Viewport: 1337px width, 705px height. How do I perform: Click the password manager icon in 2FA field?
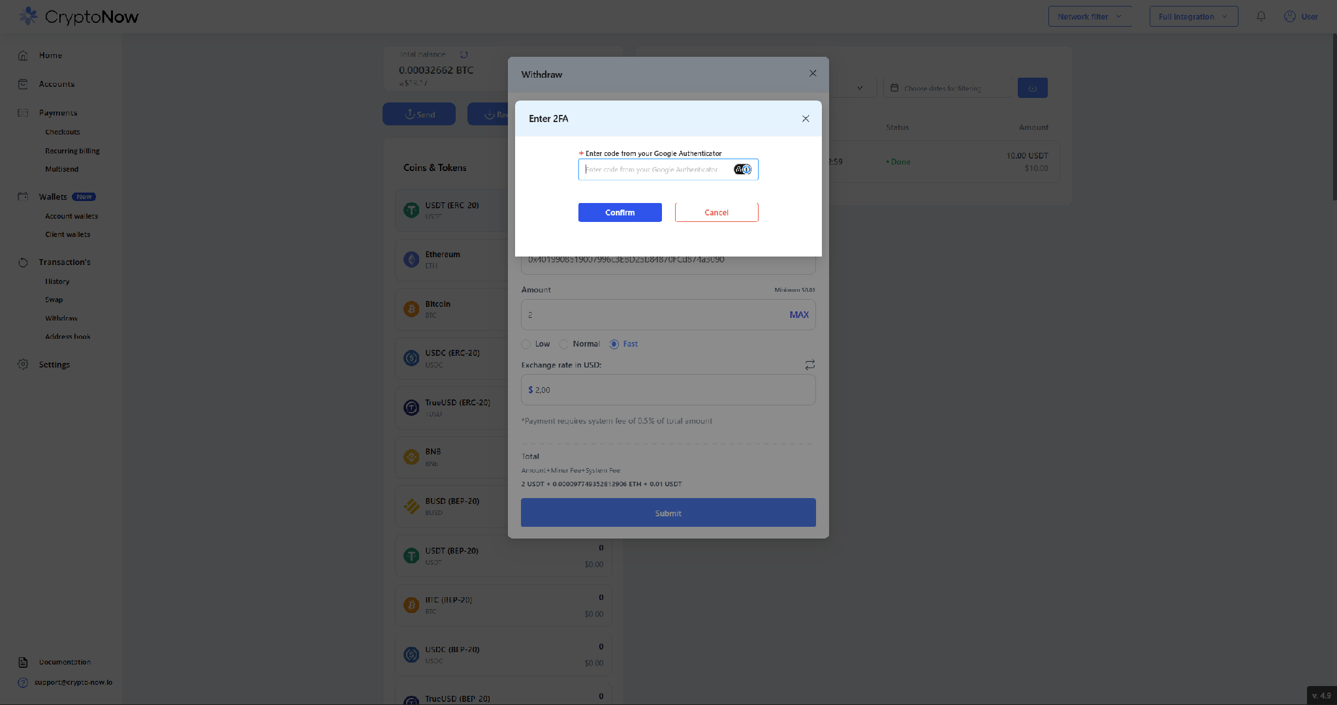tap(742, 170)
